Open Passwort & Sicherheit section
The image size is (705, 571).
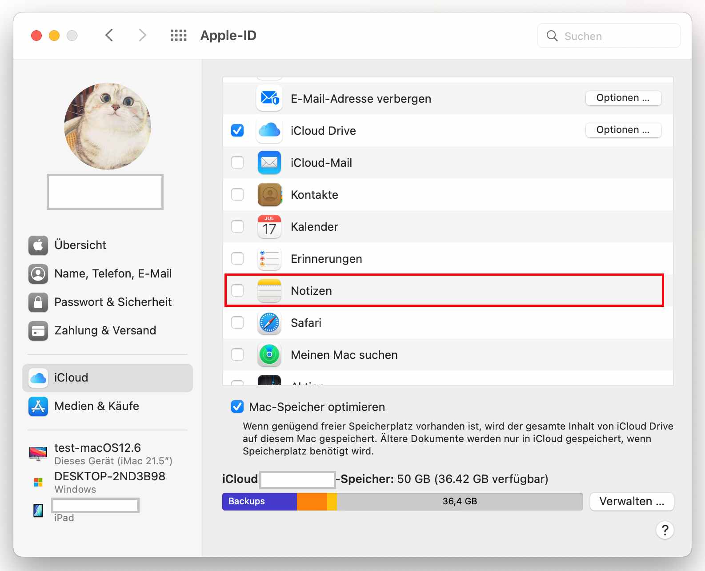(108, 302)
